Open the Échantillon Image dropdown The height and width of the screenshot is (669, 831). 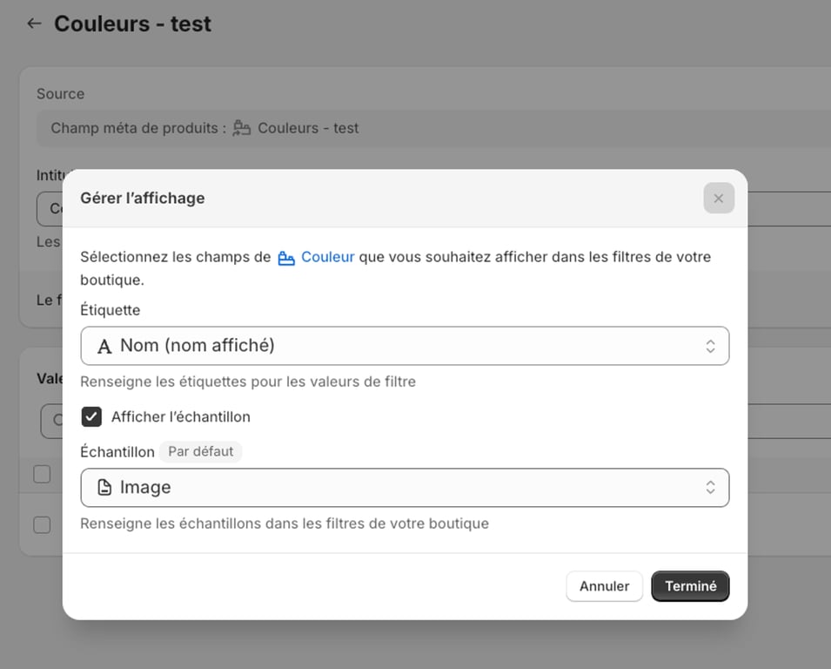pos(405,487)
